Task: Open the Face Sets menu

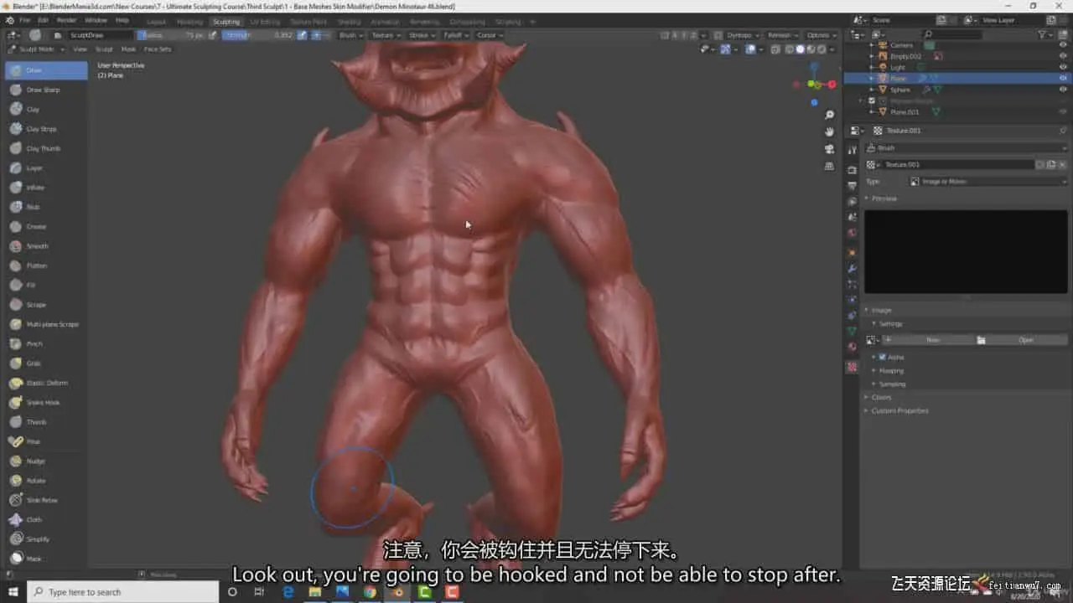Action: 158,49
